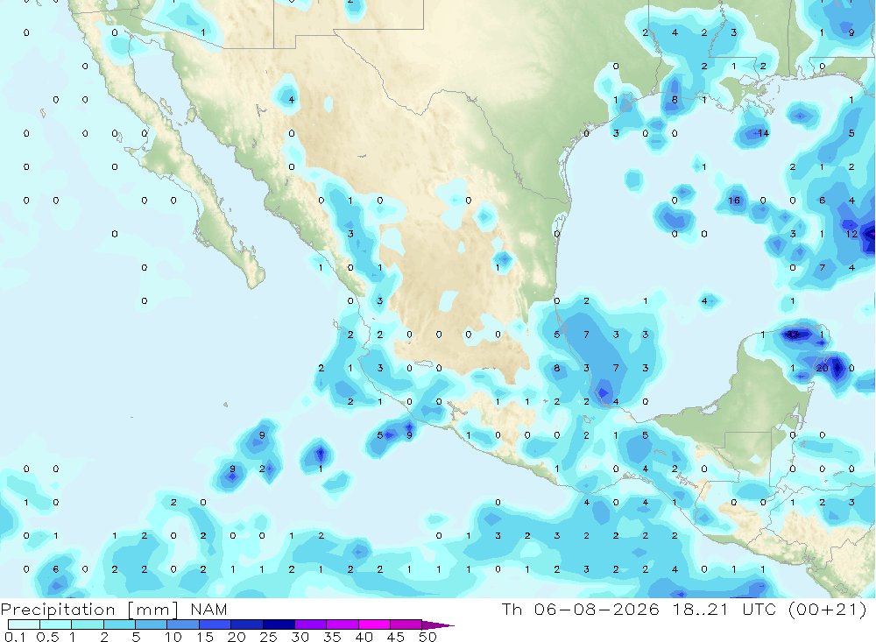Click the over-50 arrow tip of legend
The height and width of the screenshot is (642, 876).
point(439,625)
